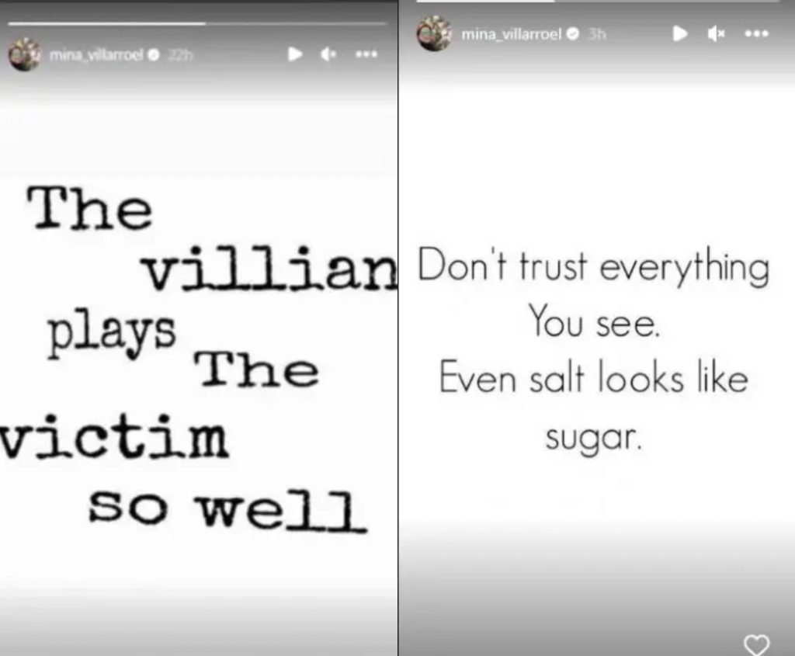Click the right story progress bar
Image resolution: width=795 pixels, height=656 pixels.
[x=597, y=1]
